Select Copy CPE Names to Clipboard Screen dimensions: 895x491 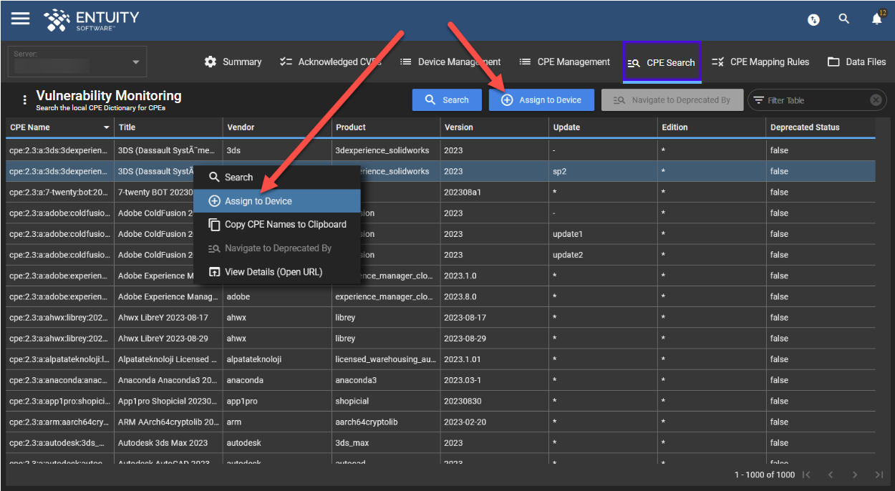coord(276,224)
